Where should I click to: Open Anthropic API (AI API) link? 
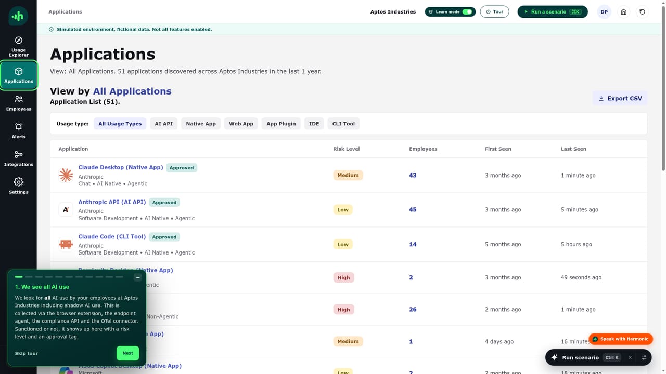112,202
